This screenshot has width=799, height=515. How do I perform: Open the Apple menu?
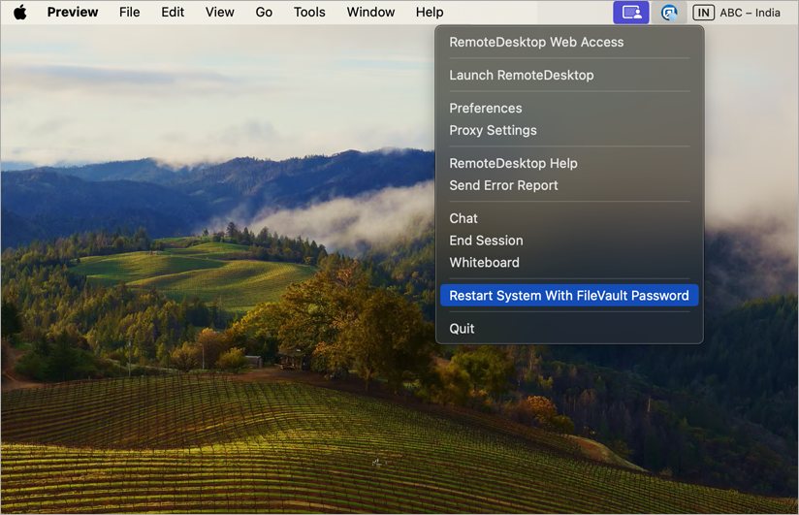click(19, 13)
